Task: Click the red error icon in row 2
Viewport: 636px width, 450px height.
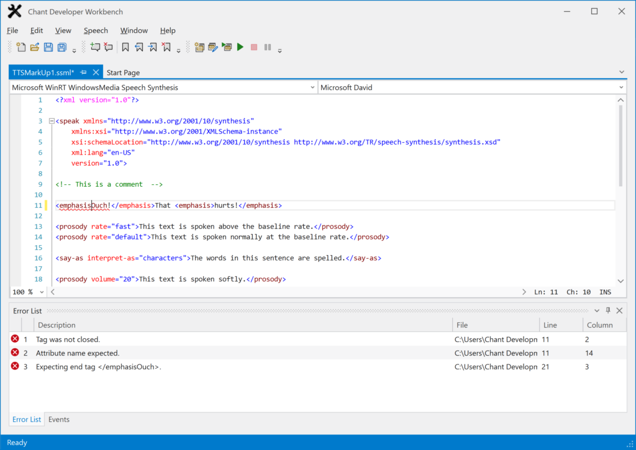Action: [x=15, y=353]
